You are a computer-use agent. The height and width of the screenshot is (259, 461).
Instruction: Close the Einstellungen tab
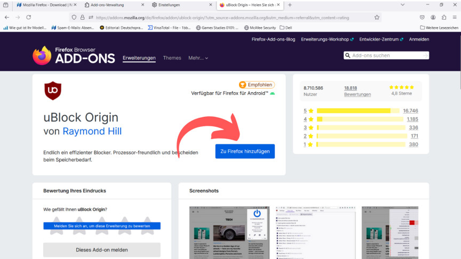(211, 5)
